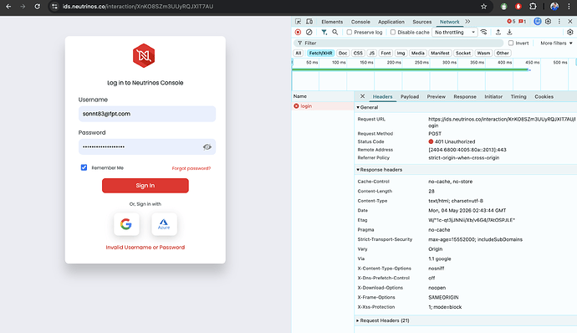This screenshot has height=333, width=577.
Task: Clear the network log
Action: click(309, 33)
